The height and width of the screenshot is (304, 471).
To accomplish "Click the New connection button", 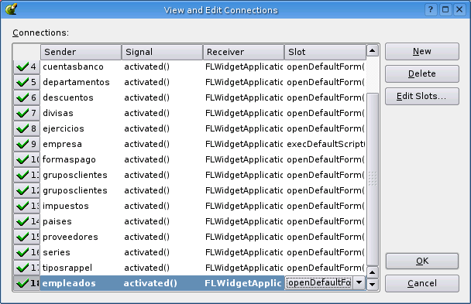I will coord(422,52).
